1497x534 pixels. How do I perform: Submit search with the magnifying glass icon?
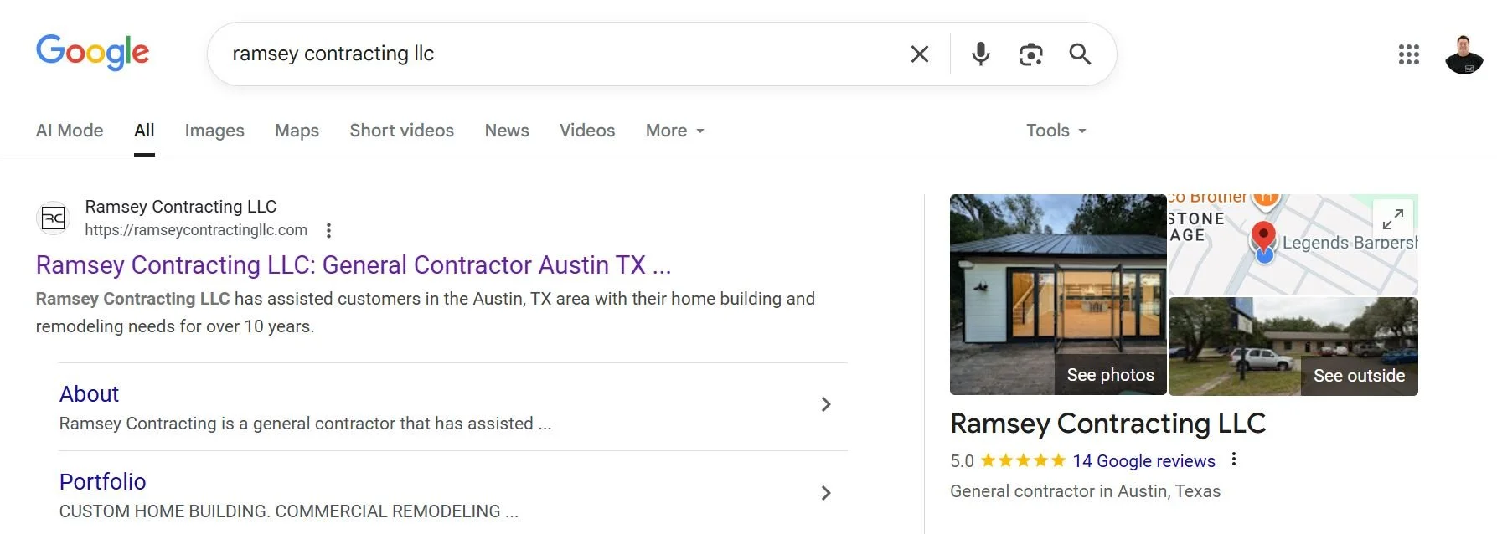tap(1080, 54)
